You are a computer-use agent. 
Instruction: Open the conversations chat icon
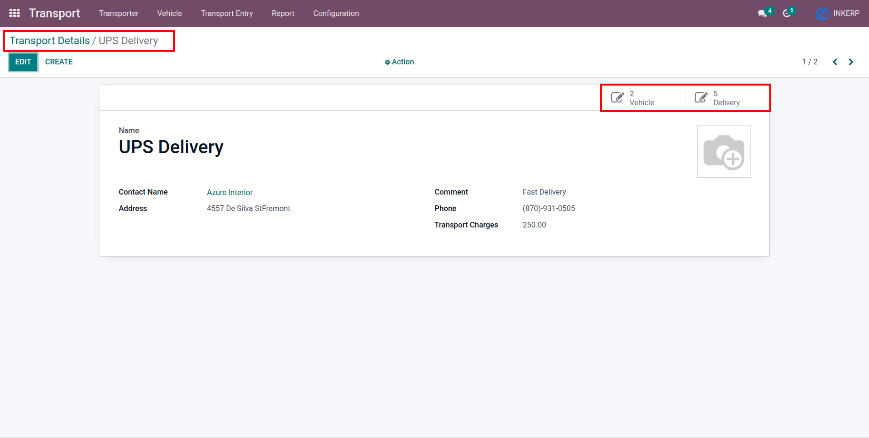(762, 14)
